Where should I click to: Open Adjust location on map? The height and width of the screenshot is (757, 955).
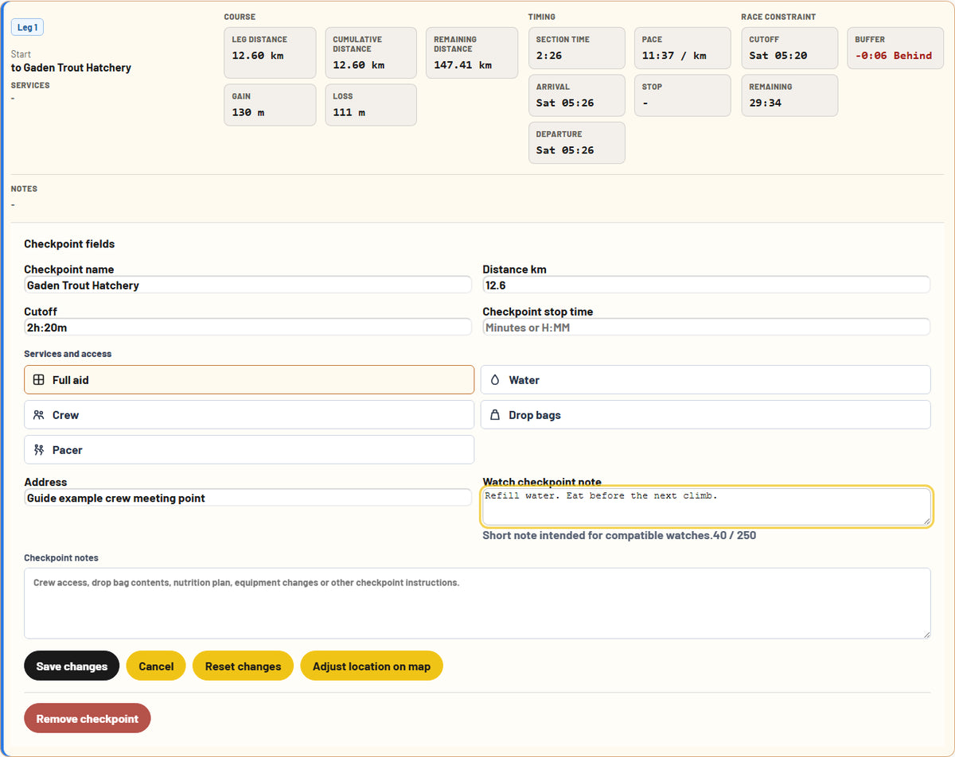point(372,666)
